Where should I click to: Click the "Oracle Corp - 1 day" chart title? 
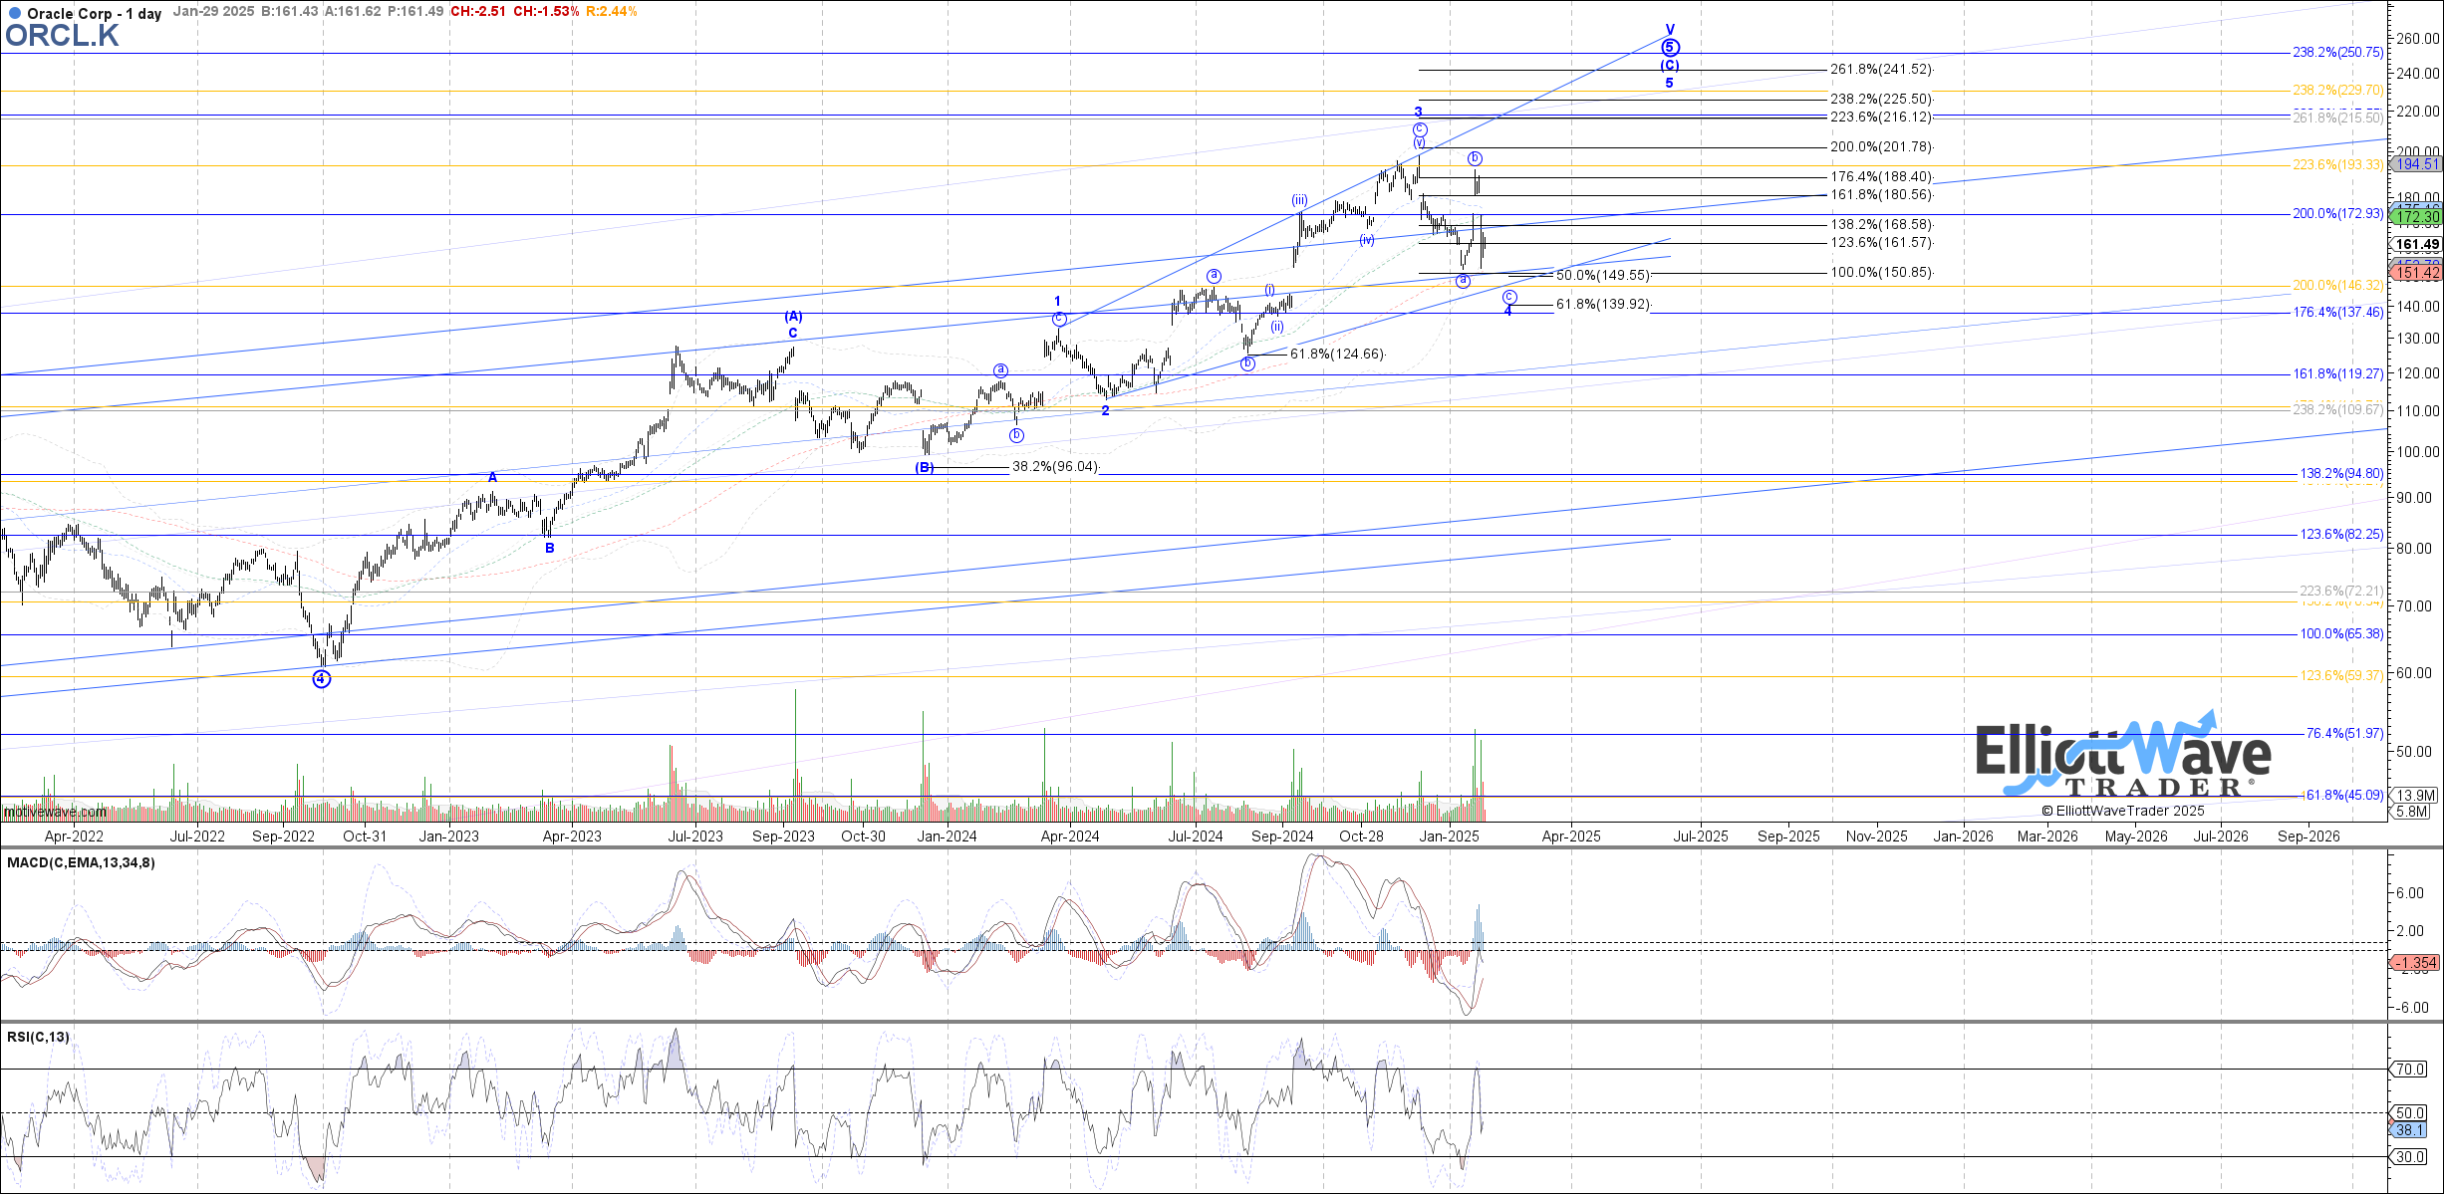tap(95, 13)
